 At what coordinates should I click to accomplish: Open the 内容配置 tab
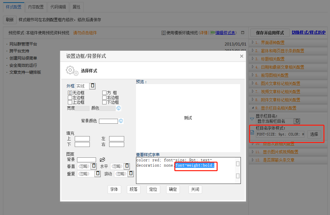pyautogui.click(x=36, y=7)
